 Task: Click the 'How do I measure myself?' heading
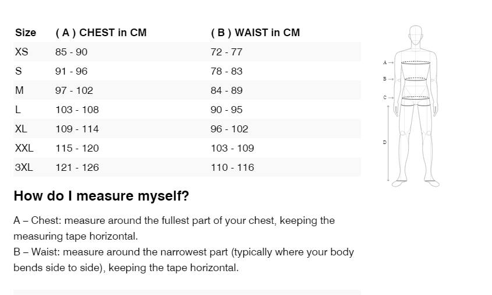click(101, 196)
